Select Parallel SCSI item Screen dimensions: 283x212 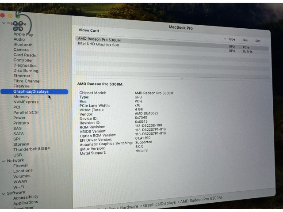tap(26, 113)
